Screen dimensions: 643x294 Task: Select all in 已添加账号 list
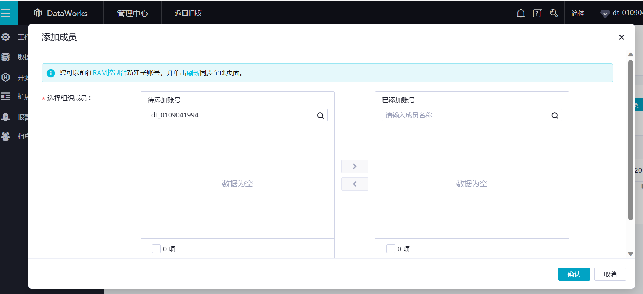[391, 249]
